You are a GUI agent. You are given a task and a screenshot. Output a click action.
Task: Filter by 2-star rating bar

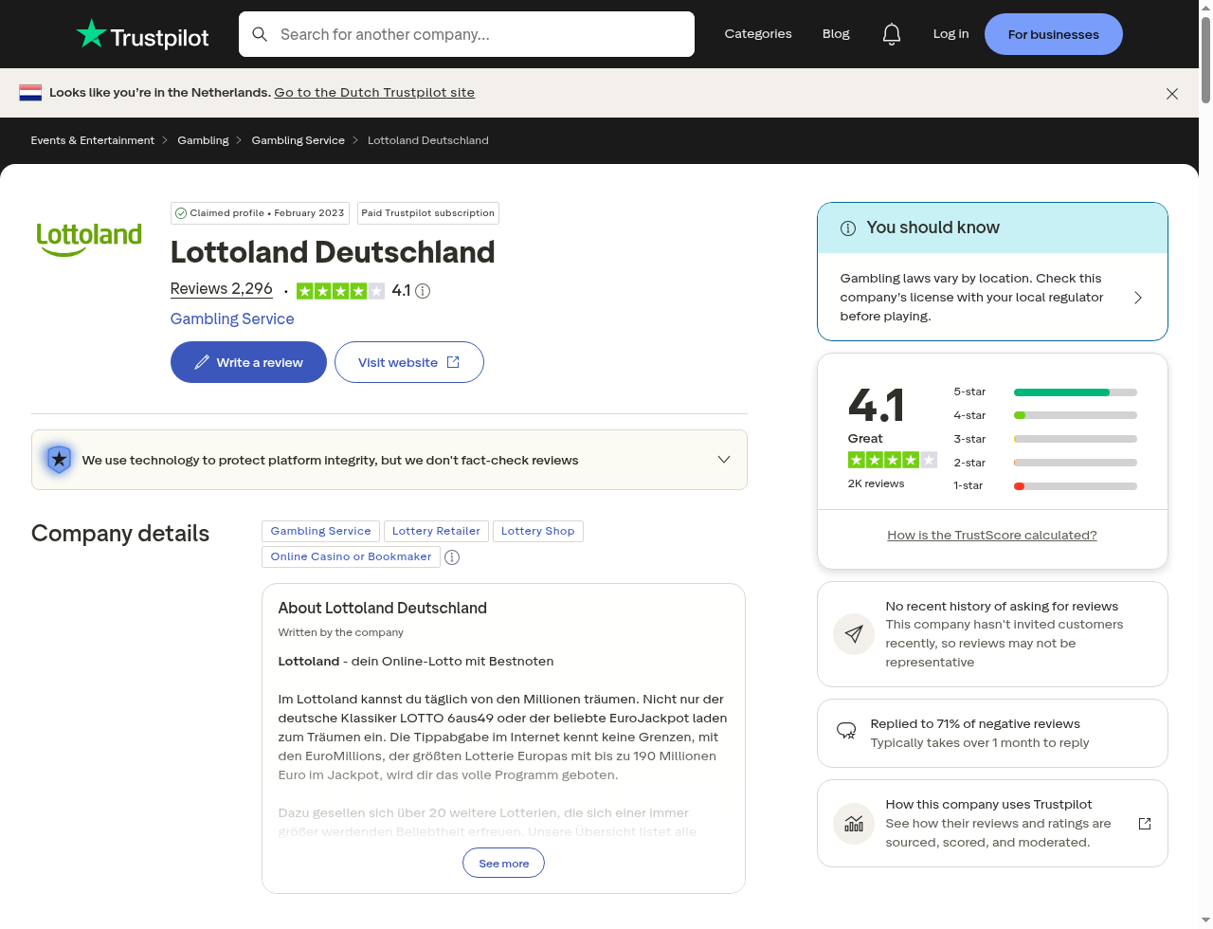1045,463
